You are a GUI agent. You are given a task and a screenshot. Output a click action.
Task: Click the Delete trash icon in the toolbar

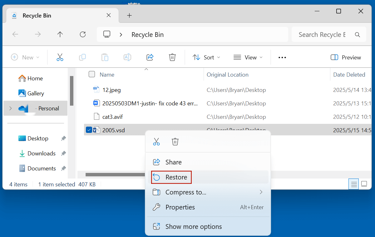point(172,57)
